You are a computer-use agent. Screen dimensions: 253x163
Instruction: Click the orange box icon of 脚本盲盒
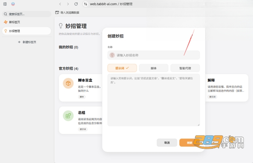tap(68, 83)
